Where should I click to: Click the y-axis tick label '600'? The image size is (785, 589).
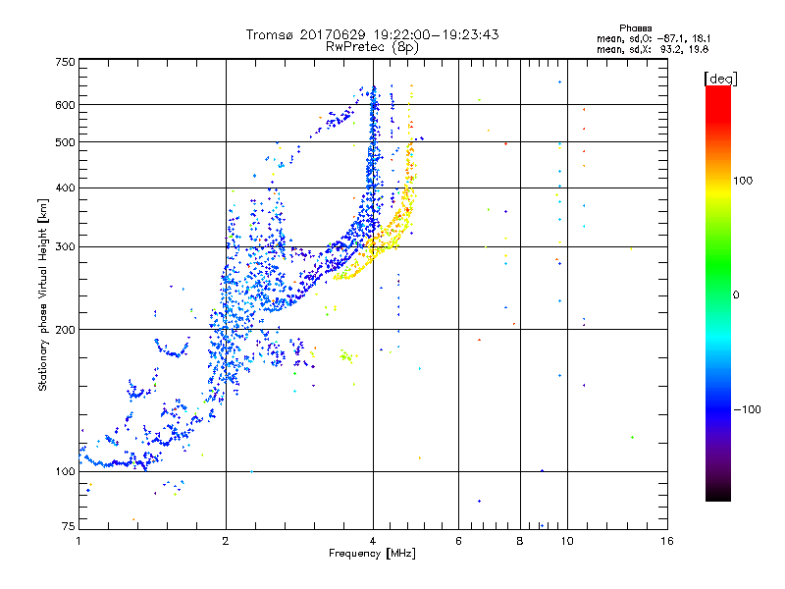pyautogui.click(x=65, y=105)
